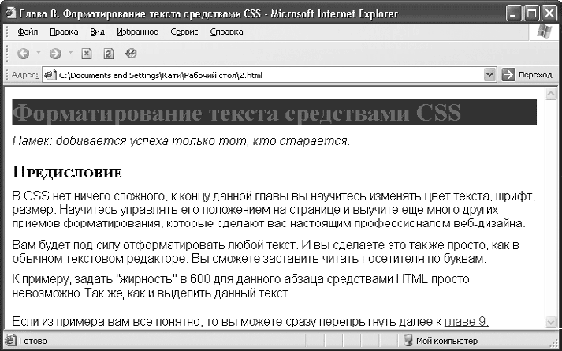Screen dimensions: 562x351
Task: Click the My Computer zone icon
Action: coord(408,341)
